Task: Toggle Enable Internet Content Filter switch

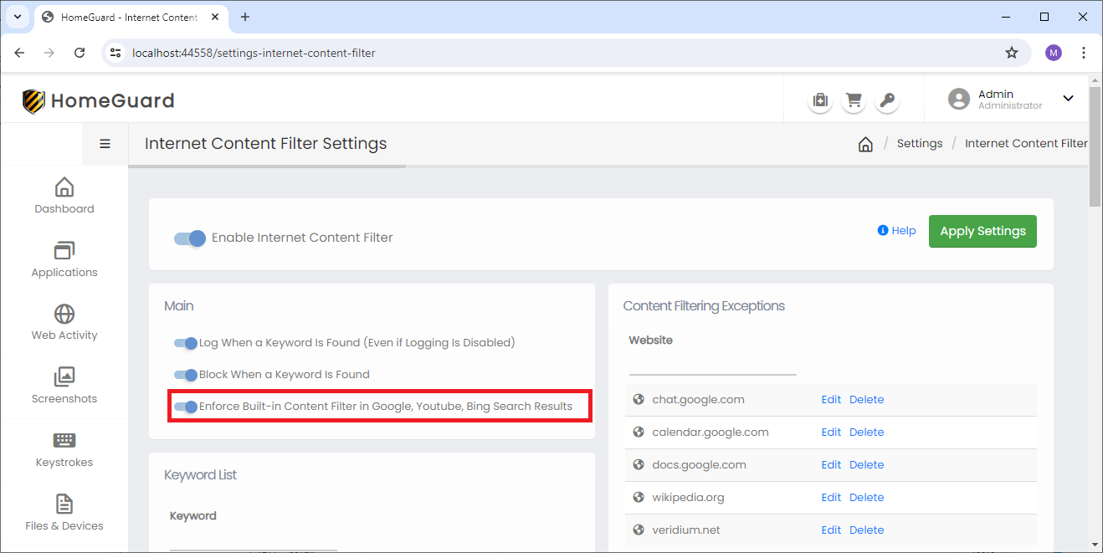Action: tap(190, 238)
